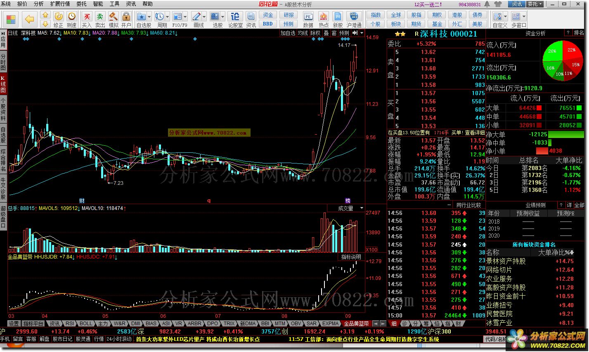Click the four-color windows grid icon
The width and height of the screenshot is (589, 352).
coord(11,19)
